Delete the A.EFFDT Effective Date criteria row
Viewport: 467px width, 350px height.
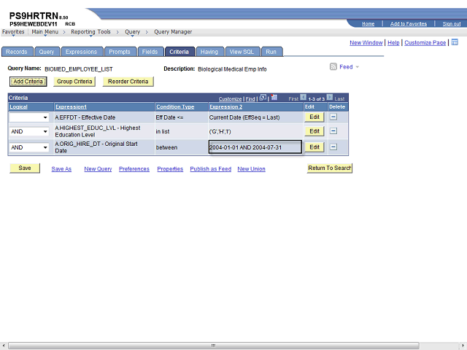coord(333,117)
